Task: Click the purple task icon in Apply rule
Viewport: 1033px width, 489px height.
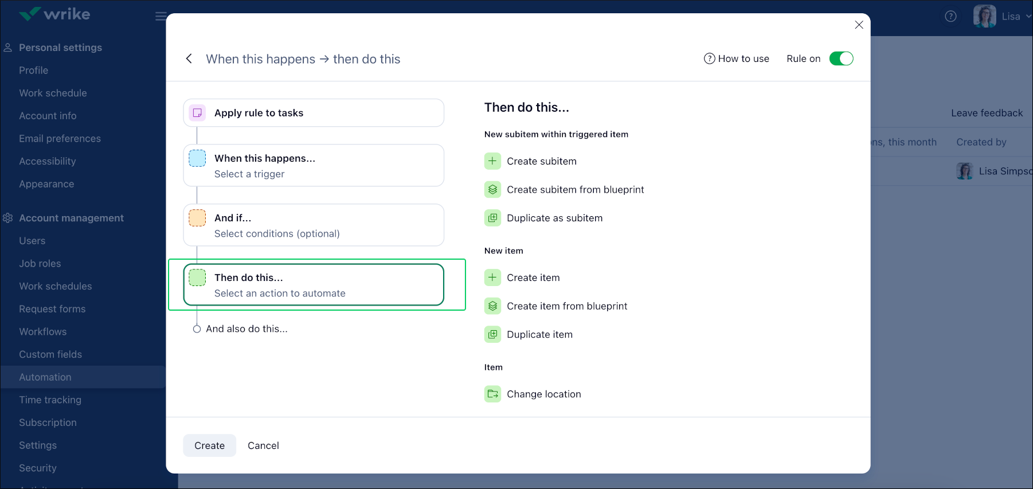Action: tap(197, 113)
